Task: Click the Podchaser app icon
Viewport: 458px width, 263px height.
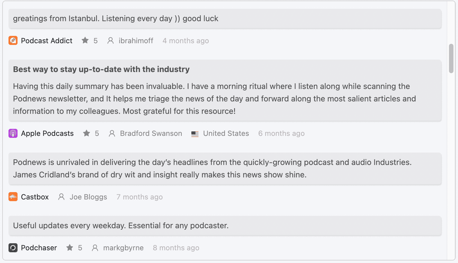Action: [12, 248]
